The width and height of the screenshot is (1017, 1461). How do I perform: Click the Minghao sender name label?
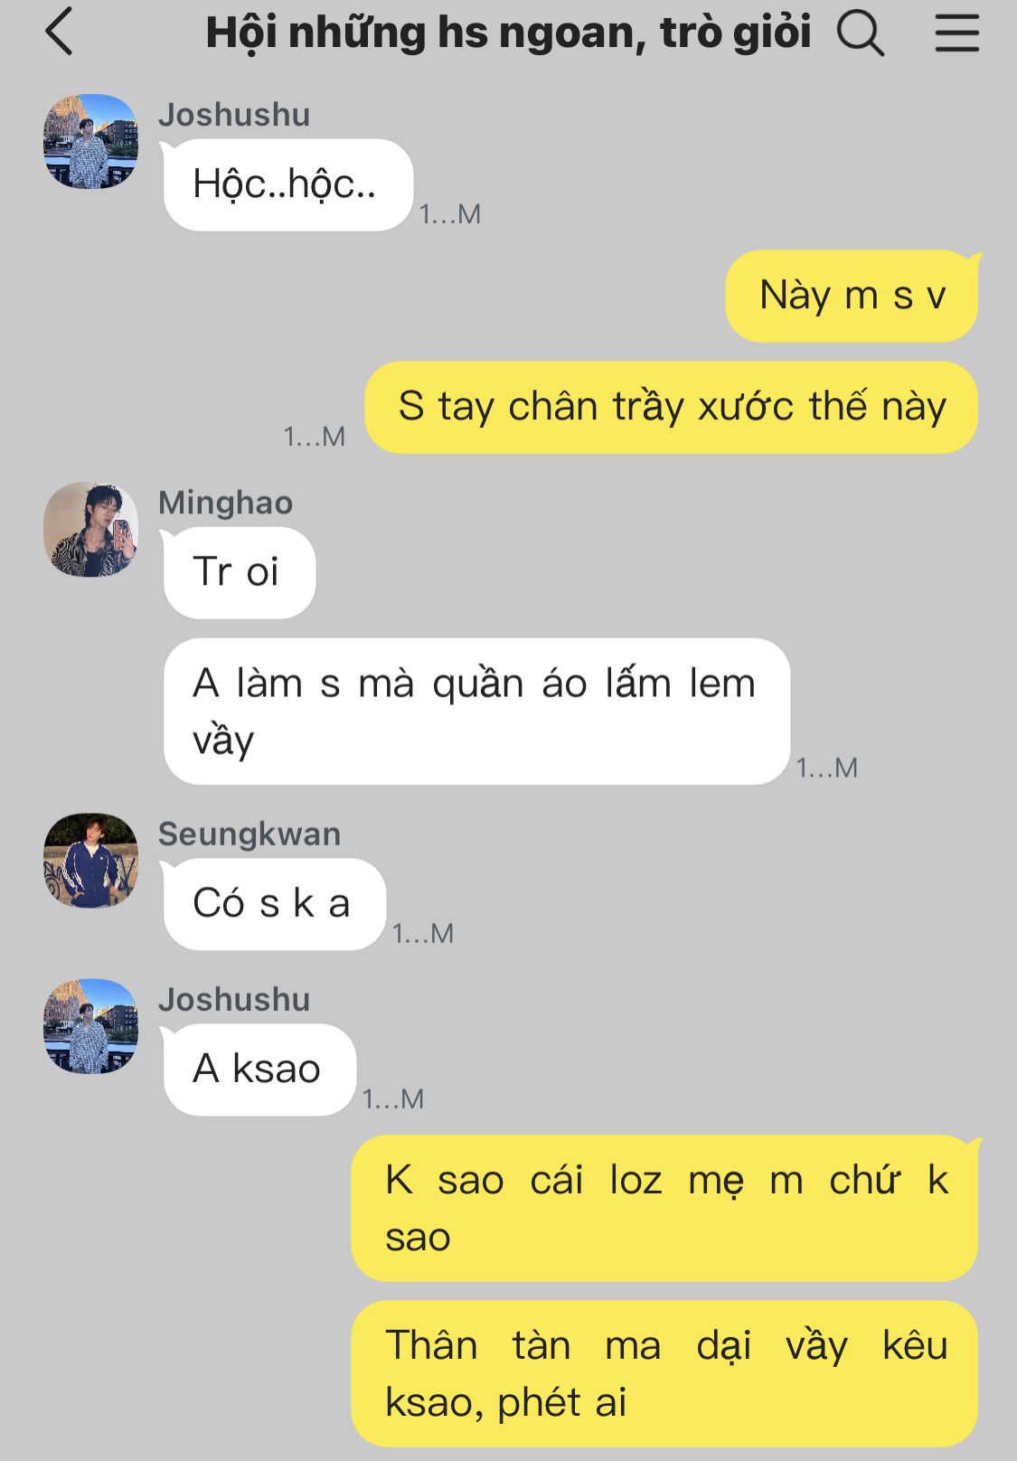click(225, 503)
